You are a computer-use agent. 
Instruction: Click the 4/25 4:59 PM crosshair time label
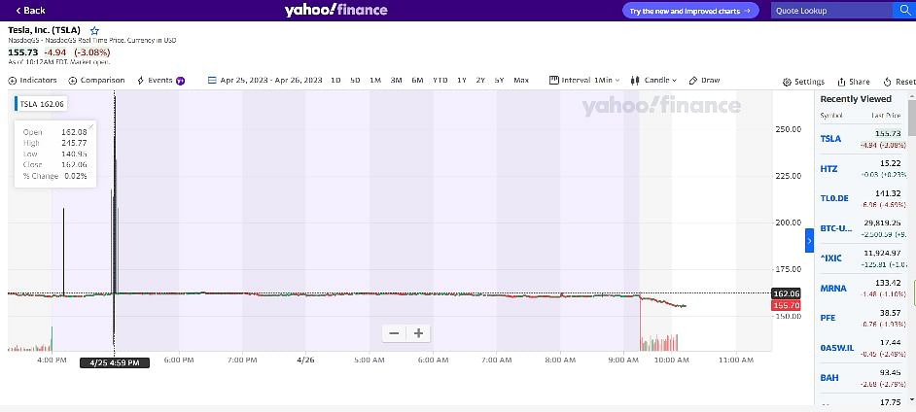click(x=115, y=363)
